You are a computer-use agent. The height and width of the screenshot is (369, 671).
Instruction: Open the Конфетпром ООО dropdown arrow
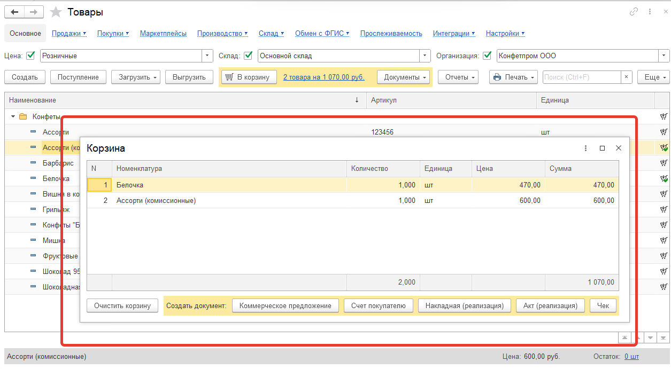pyautogui.click(x=664, y=56)
